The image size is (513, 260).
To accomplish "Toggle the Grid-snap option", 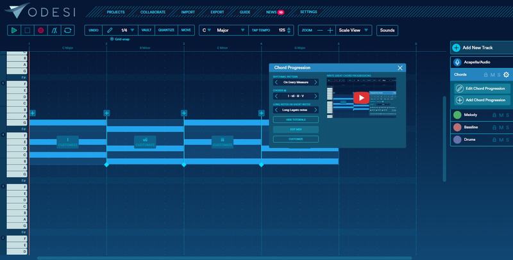I will (111, 39).
